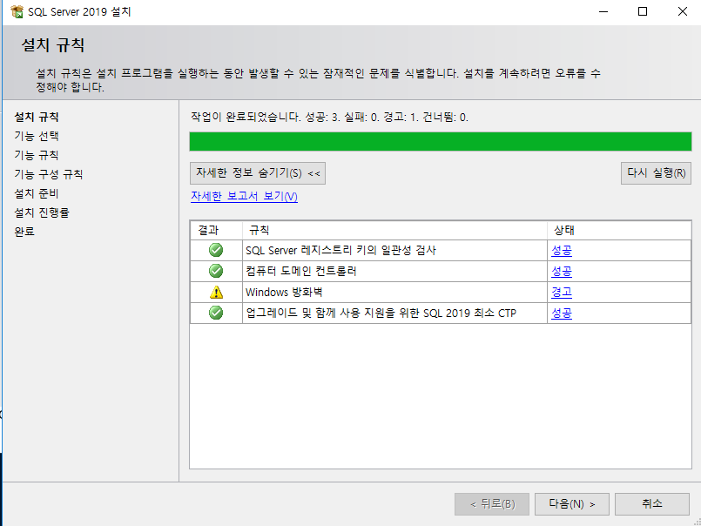Click the green check icon for registry key consistency
The width and height of the screenshot is (701, 526).
coord(216,250)
